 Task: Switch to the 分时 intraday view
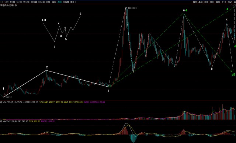(6, 2)
